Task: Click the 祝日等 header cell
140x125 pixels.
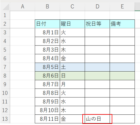Action: (97, 24)
